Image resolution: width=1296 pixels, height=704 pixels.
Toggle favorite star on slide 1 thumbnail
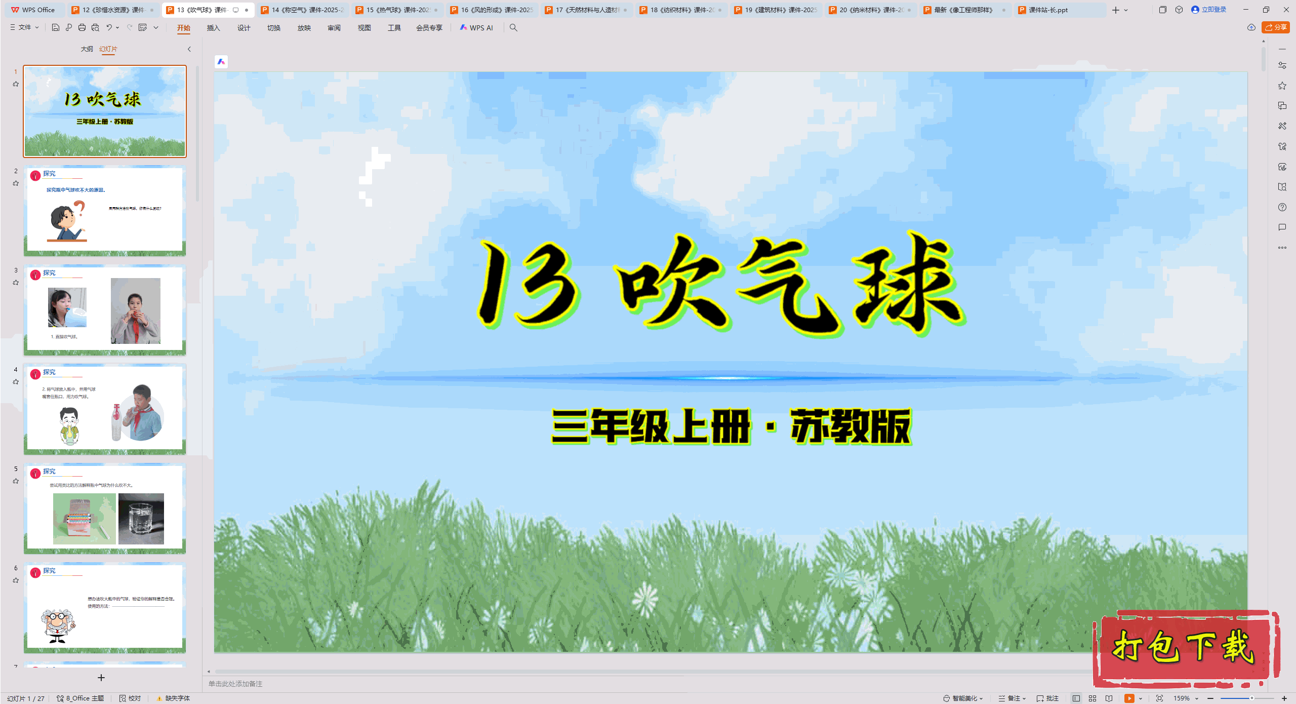point(16,84)
